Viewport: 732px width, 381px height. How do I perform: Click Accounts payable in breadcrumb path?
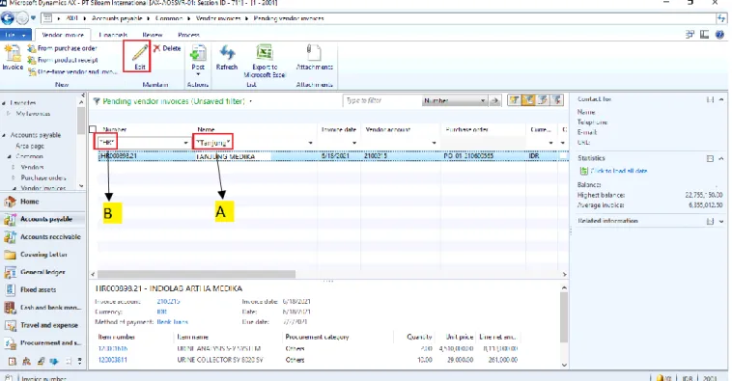pos(117,18)
